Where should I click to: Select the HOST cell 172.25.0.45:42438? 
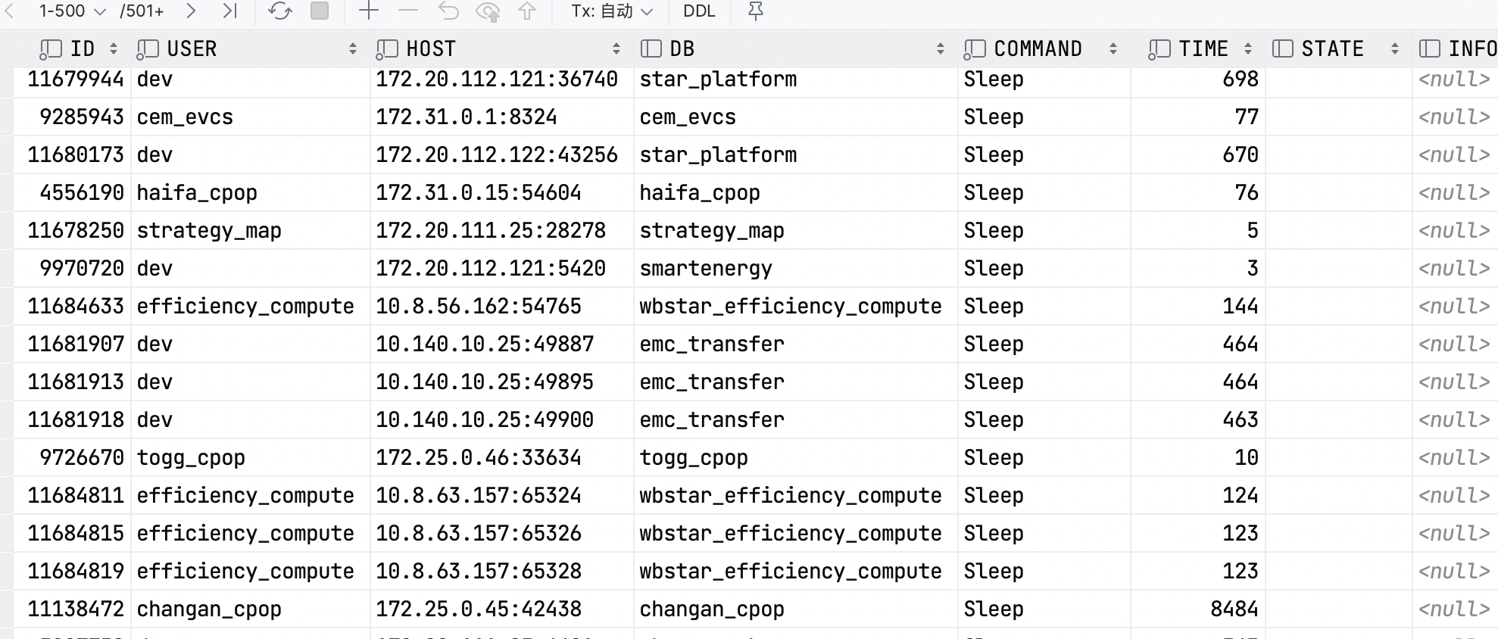point(502,609)
